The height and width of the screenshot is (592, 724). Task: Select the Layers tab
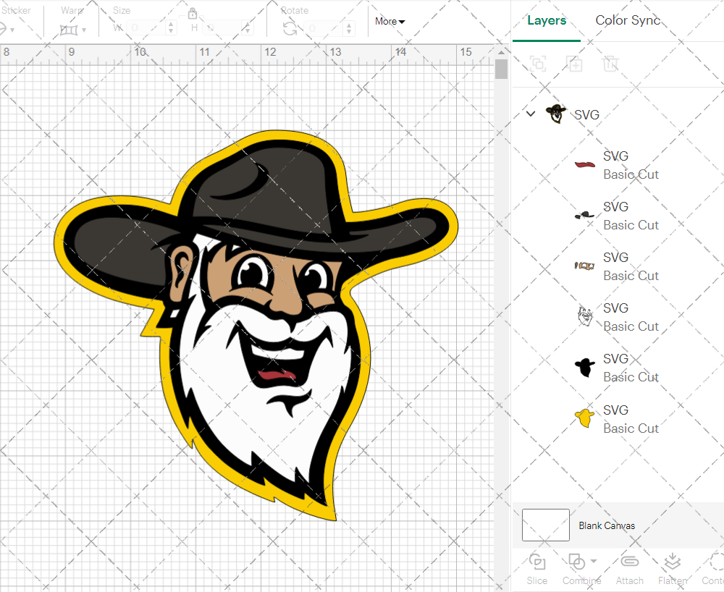point(547,20)
